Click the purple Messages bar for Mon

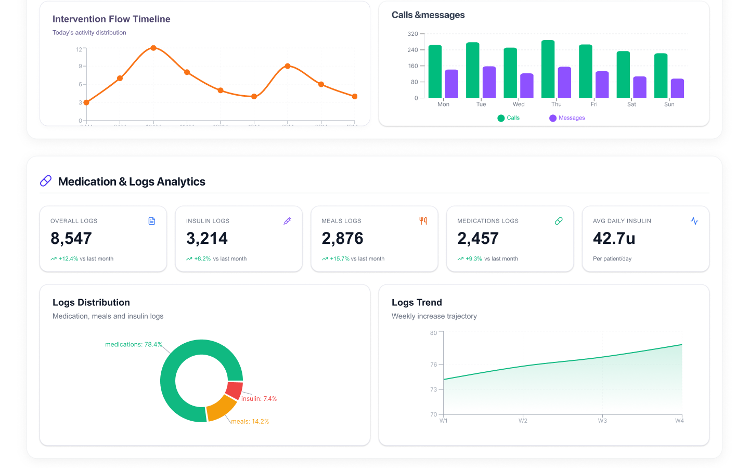pyautogui.click(x=451, y=84)
